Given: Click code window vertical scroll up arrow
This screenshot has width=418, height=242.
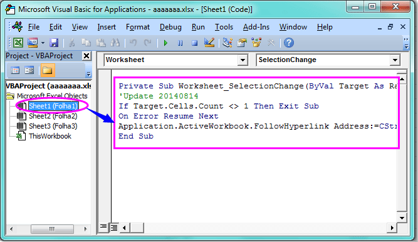Looking at the screenshot, I should pyautogui.click(x=402, y=79).
